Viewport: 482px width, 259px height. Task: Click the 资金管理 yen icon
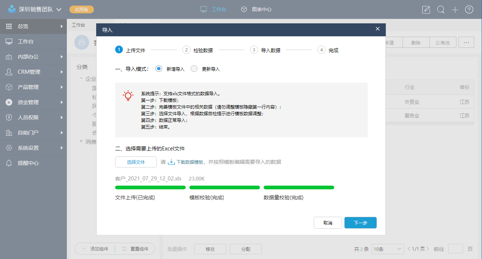click(x=9, y=102)
